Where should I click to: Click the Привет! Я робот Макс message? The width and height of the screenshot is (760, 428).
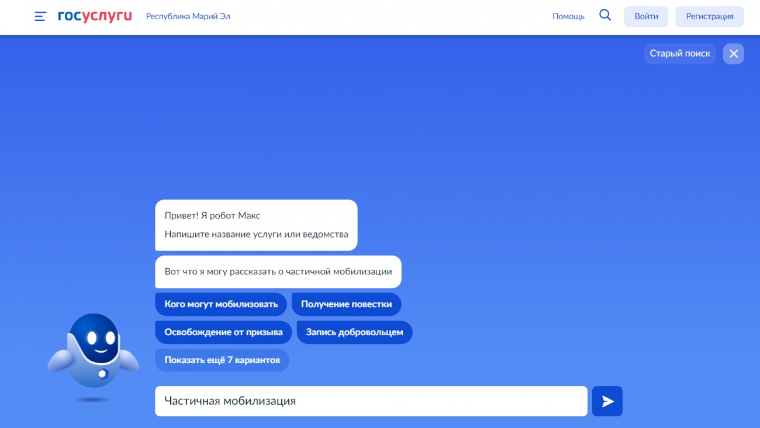click(256, 225)
